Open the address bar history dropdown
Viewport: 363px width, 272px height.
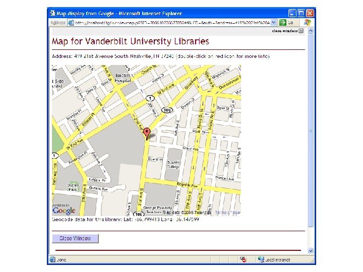(x=274, y=23)
